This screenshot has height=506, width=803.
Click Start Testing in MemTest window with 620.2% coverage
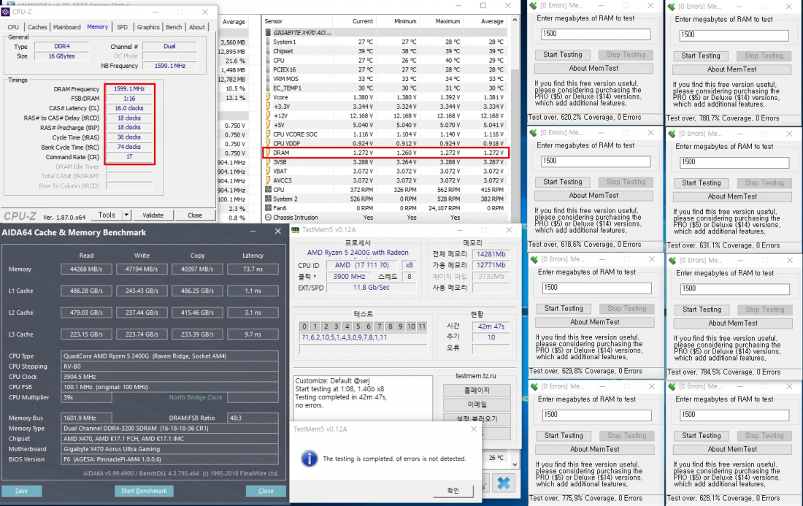coord(562,55)
